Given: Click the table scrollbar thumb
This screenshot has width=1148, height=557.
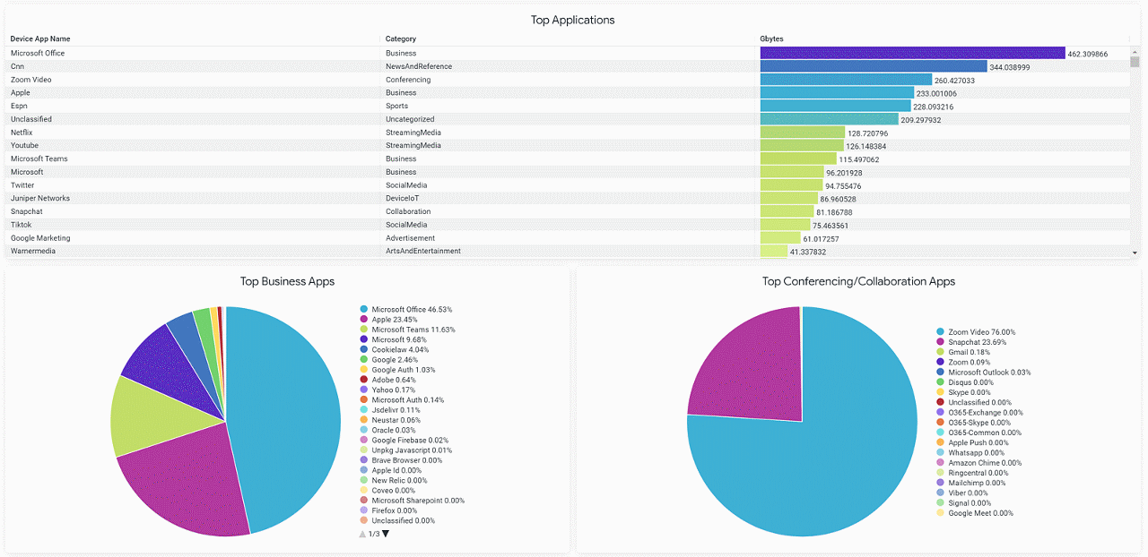Looking at the screenshot, I should coord(1135,63).
